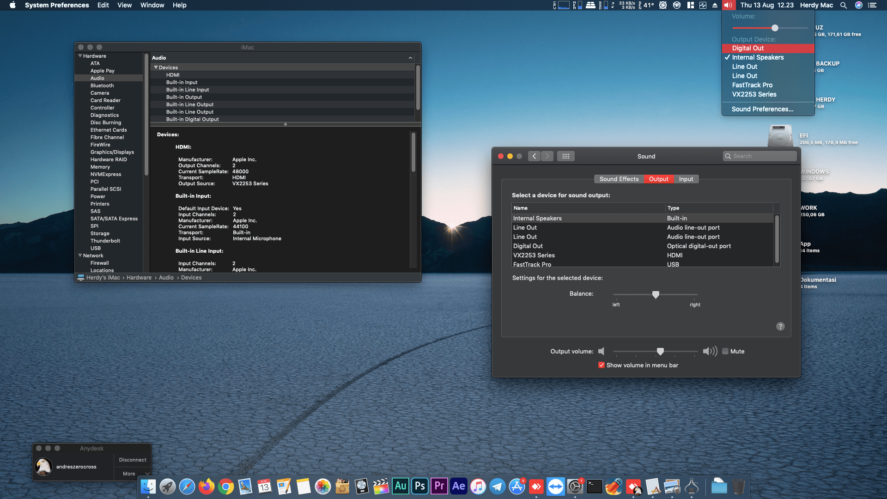Open the View menu
Image resolution: width=887 pixels, height=499 pixels.
[125, 5]
